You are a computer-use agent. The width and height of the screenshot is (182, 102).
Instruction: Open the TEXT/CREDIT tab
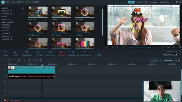[27, 54]
